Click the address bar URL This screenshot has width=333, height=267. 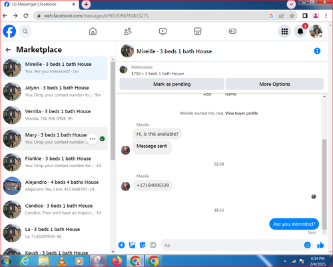coord(96,16)
